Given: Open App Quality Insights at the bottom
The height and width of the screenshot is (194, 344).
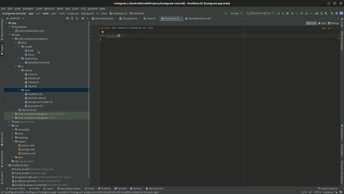Looking at the screenshot, I should pyautogui.click(x=69, y=189).
